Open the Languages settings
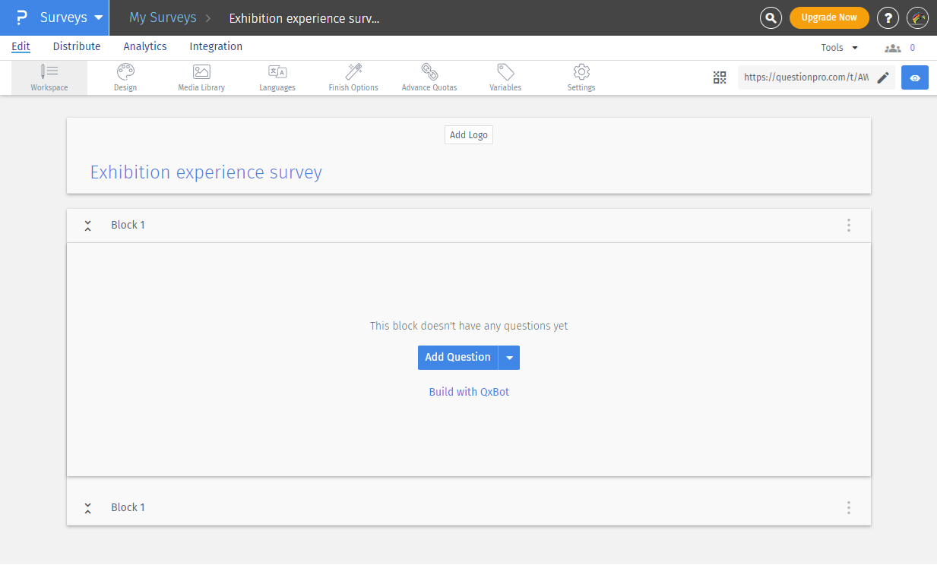The width and height of the screenshot is (937, 565). tap(277, 77)
